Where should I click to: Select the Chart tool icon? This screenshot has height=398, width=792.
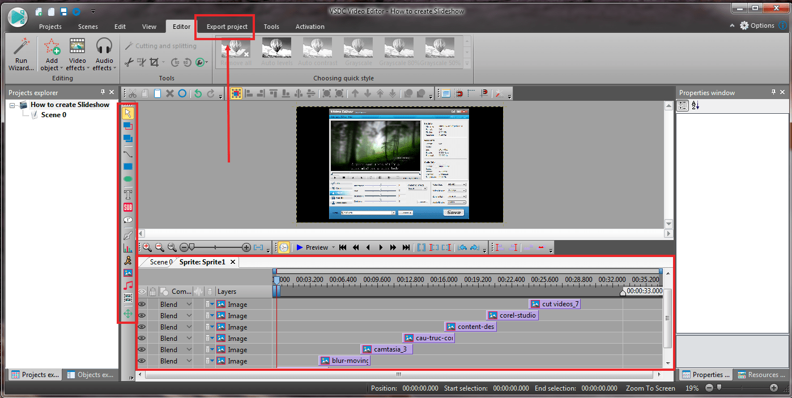click(x=128, y=248)
